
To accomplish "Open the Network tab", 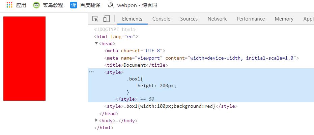I will pyautogui.click(x=217, y=19).
